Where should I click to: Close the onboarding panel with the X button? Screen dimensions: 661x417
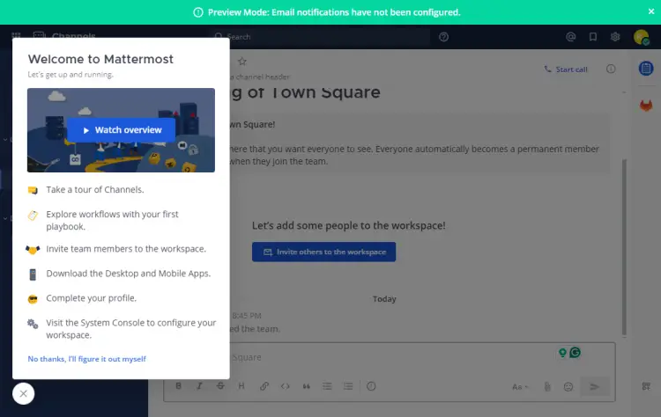coord(24,393)
